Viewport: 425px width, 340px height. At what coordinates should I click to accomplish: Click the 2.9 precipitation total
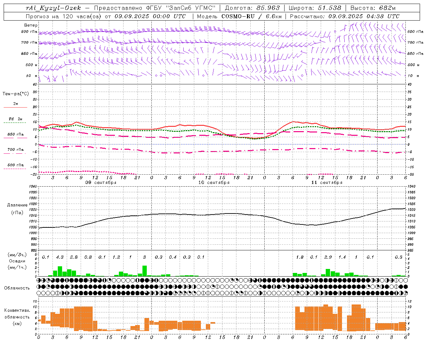coord(328,257)
